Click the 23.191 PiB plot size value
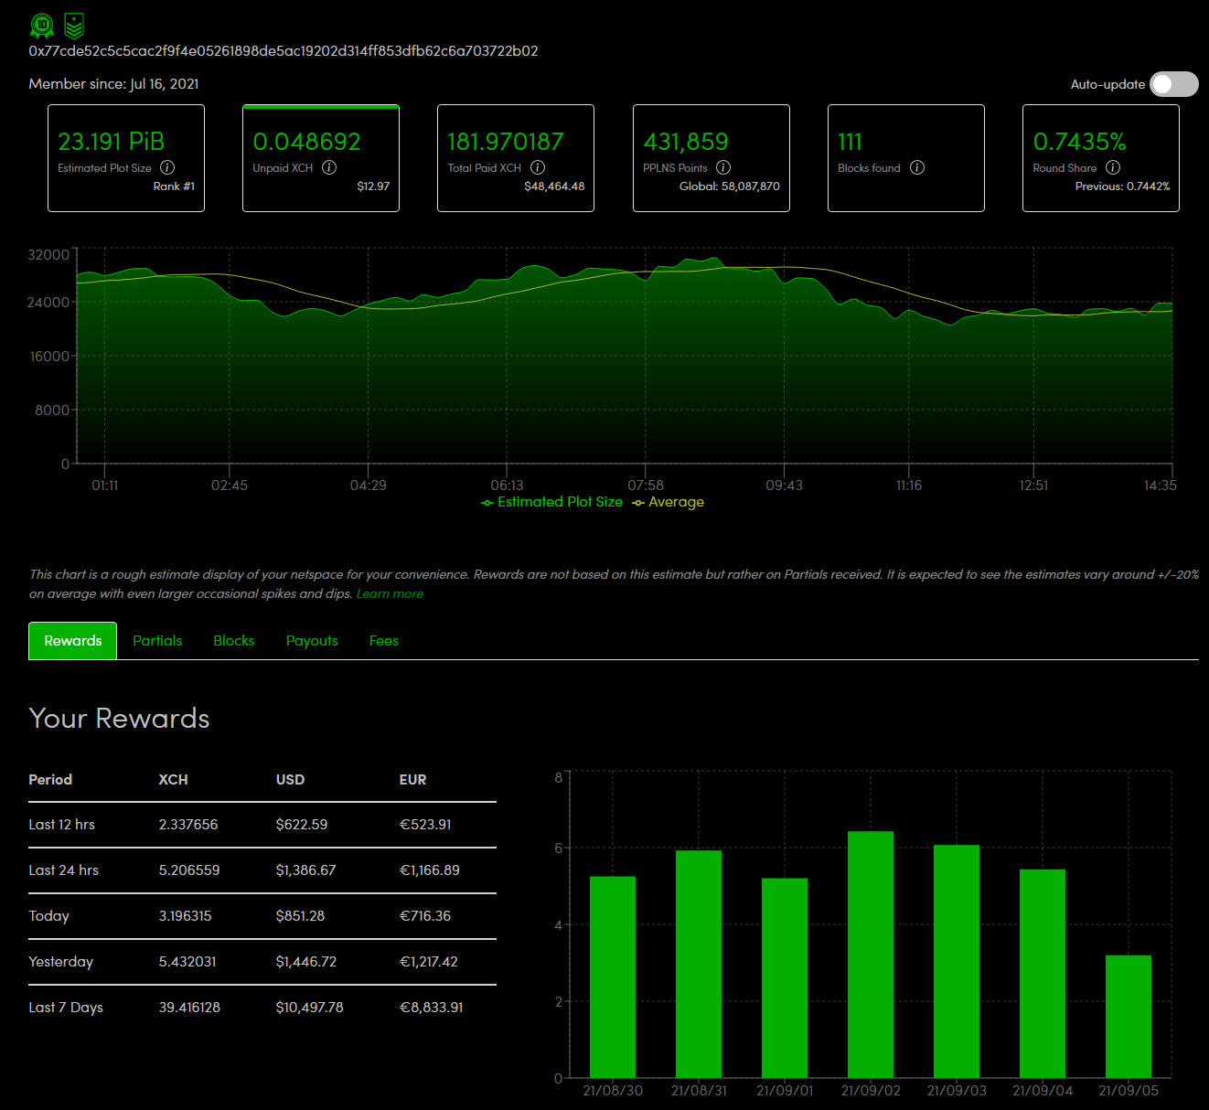 (112, 142)
